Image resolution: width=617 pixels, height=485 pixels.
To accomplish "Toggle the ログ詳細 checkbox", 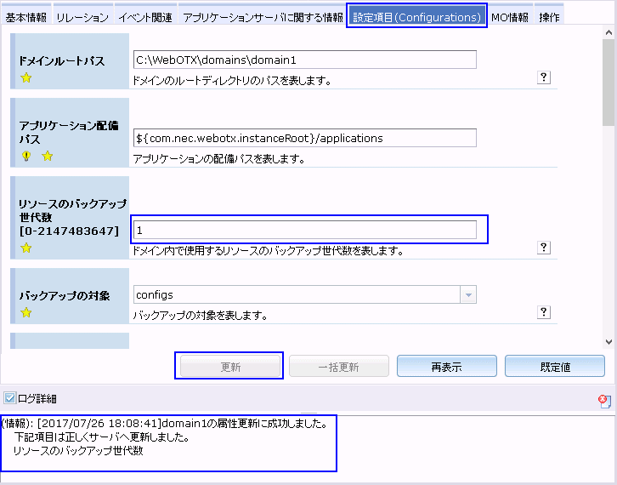I will click(9, 398).
